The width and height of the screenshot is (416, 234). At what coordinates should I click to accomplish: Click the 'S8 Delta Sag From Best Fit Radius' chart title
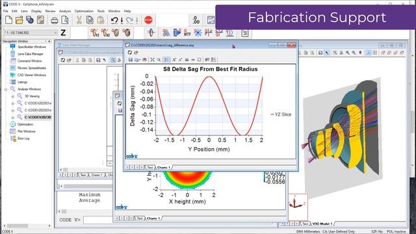[210, 70]
